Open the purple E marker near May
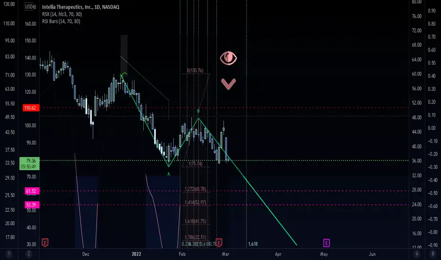Image resolution: width=441 pixels, height=260 pixels. pos(326,243)
